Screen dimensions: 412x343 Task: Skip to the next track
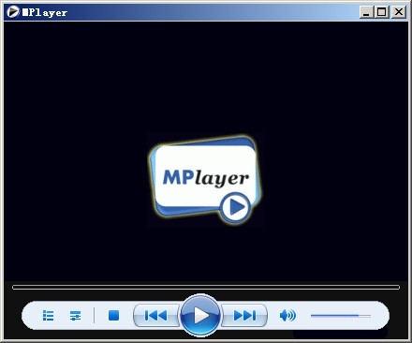244,316
